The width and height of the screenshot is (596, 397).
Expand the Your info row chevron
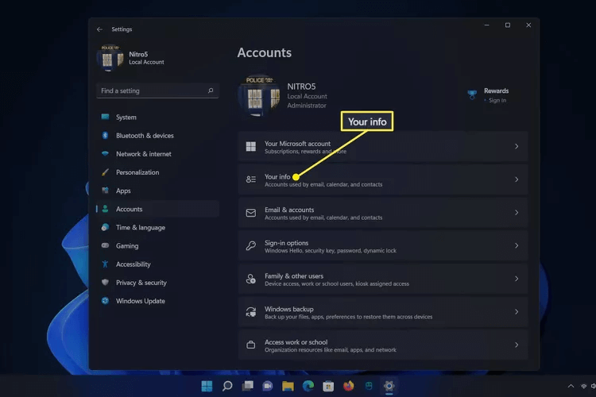click(517, 179)
